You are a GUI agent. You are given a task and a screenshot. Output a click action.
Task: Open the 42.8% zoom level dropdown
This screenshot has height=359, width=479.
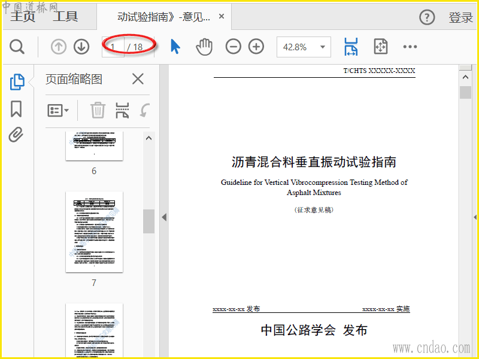(x=304, y=47)
